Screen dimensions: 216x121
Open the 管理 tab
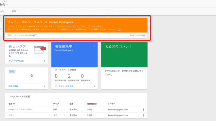(14, 11)
